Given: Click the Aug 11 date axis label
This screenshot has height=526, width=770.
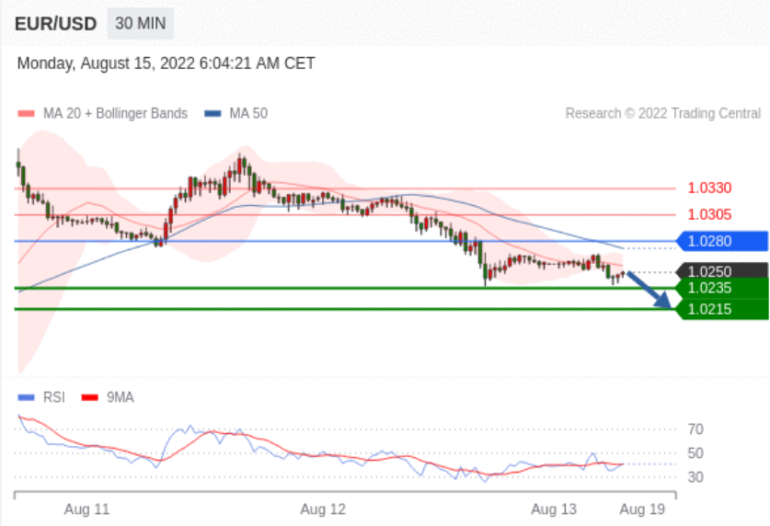Looking at the screenshot, I should [x=86, y=509].
